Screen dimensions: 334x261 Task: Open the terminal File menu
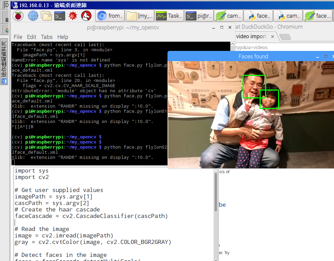coord(18,37)
